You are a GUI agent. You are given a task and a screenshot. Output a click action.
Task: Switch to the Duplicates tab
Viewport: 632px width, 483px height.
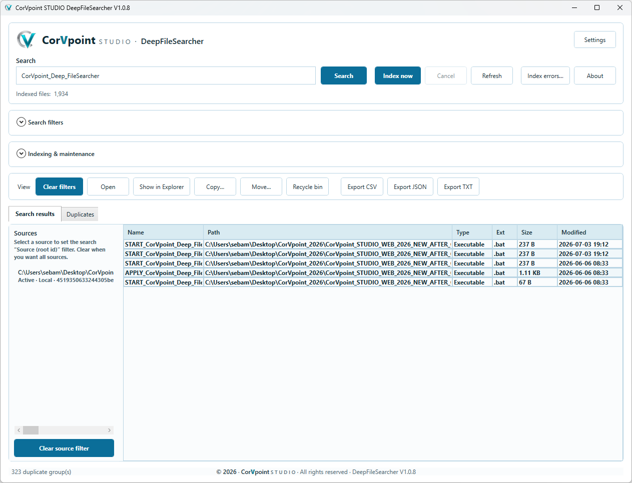click(80, 214)
